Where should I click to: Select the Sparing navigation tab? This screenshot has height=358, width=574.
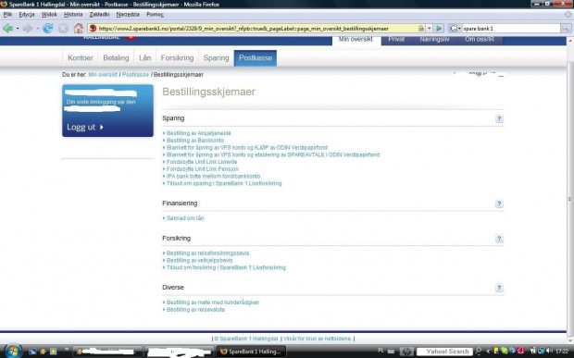(x=216, y=57)
